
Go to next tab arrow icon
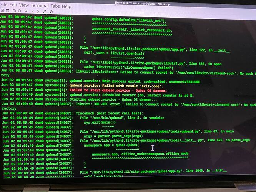pyautogui.click(x=38, y=12)
